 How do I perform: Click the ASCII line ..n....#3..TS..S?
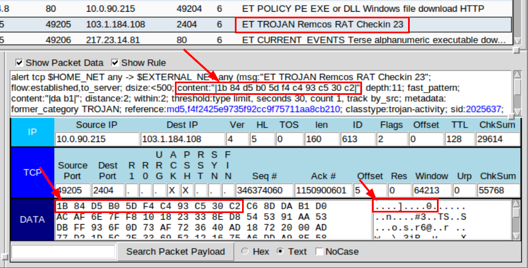pos(420,218)
